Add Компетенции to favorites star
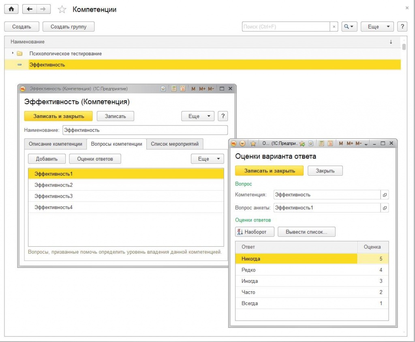Viewport: 415px width, 342px height. [62, 10]
